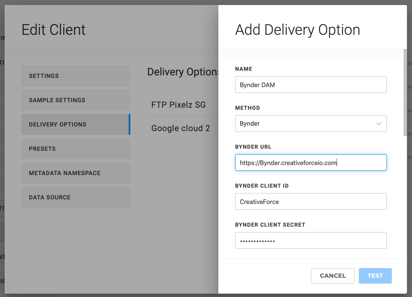Focus the Bynder URL input field
Viewport: 412px width, 297px height.
(311, 163)
